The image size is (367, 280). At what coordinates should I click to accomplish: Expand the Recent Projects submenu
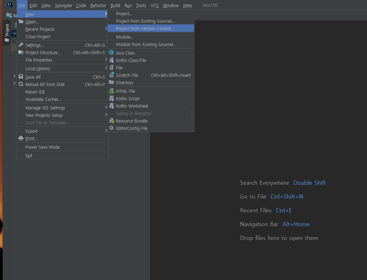click(x=106, y=29)
